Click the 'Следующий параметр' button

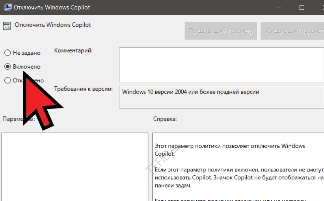292,31
